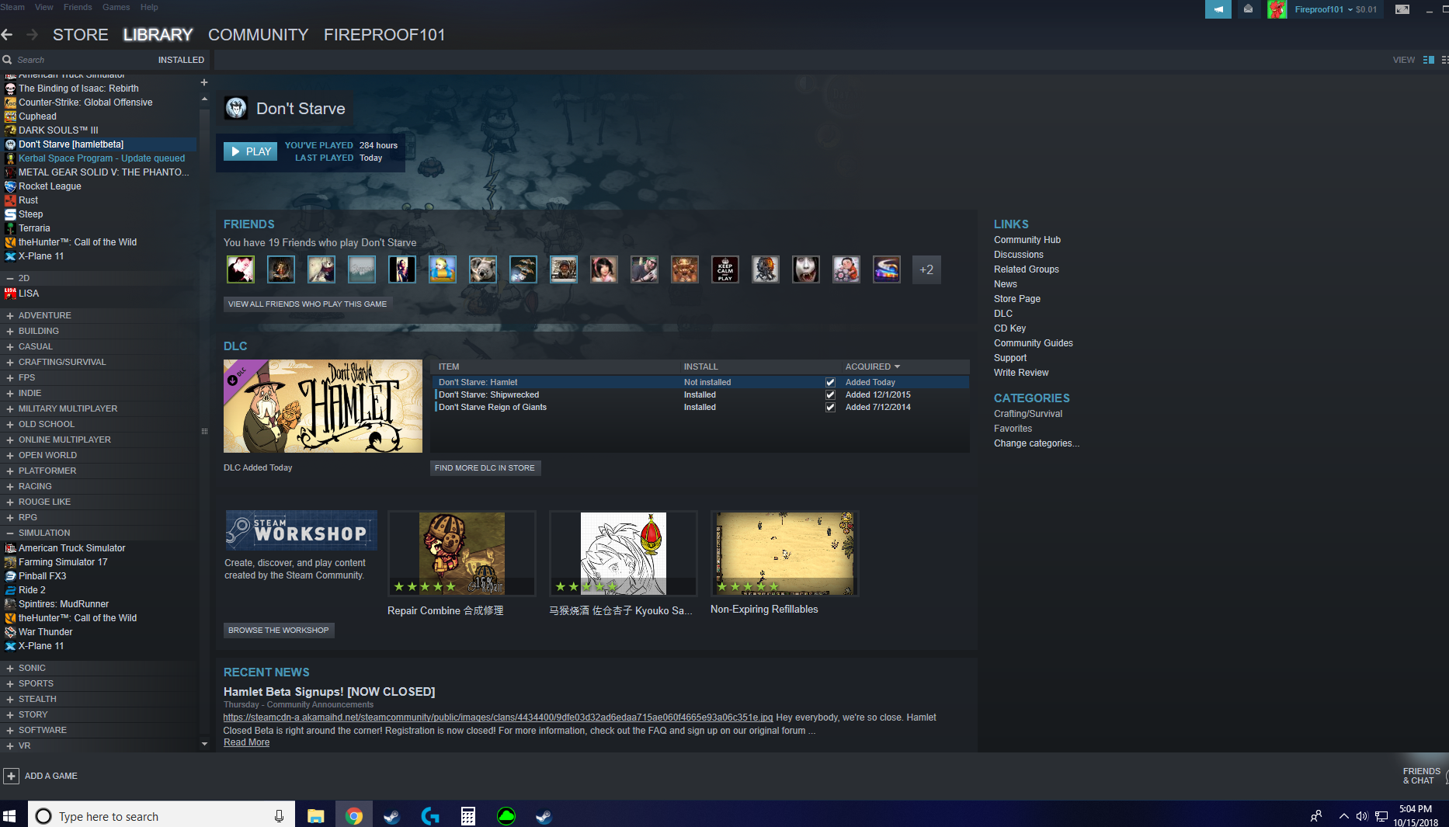Open the COMMUNITY tab
The width and height of the screenshot is (1449, 827).
[258, 35]
